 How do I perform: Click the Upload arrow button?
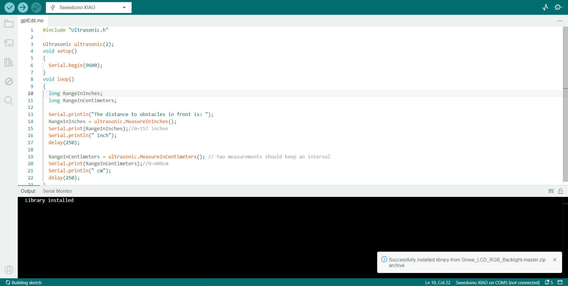point(23,7)
